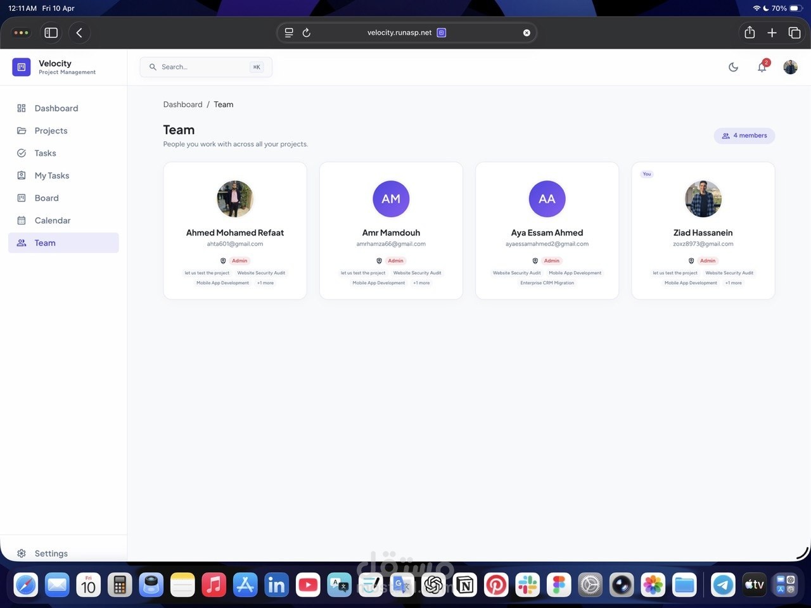The height and width of the screenshot is (608, 811).
Task: Click email ayaessamahmed2@gmail.com
Action: pyautogui.click(x=547, y=244)
